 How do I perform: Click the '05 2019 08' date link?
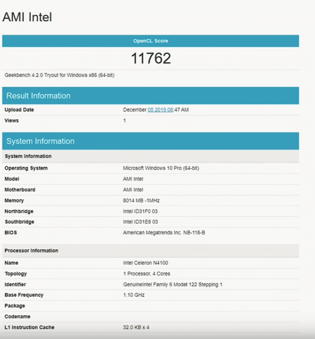coord(160,110)
